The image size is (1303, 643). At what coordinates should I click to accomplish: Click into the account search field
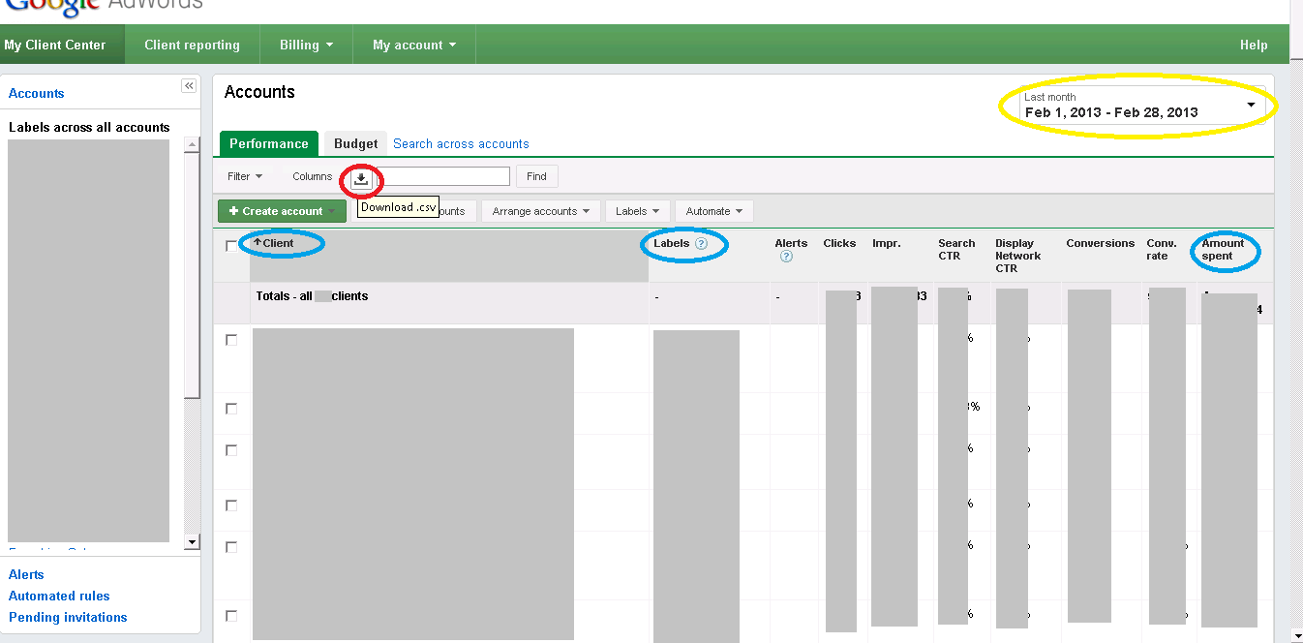click(443, 176)
